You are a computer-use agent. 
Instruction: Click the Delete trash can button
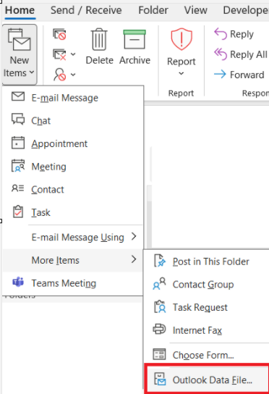point(99,47)
